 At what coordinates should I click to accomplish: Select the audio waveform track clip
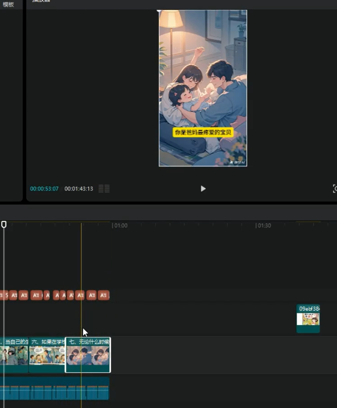tap(54, 388)
